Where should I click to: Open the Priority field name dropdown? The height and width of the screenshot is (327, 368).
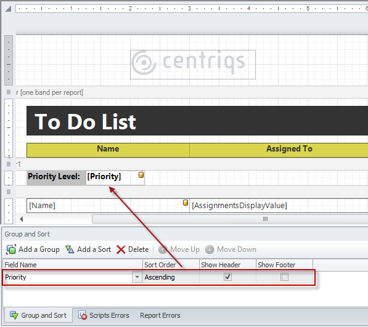click(x=137, y=277)
